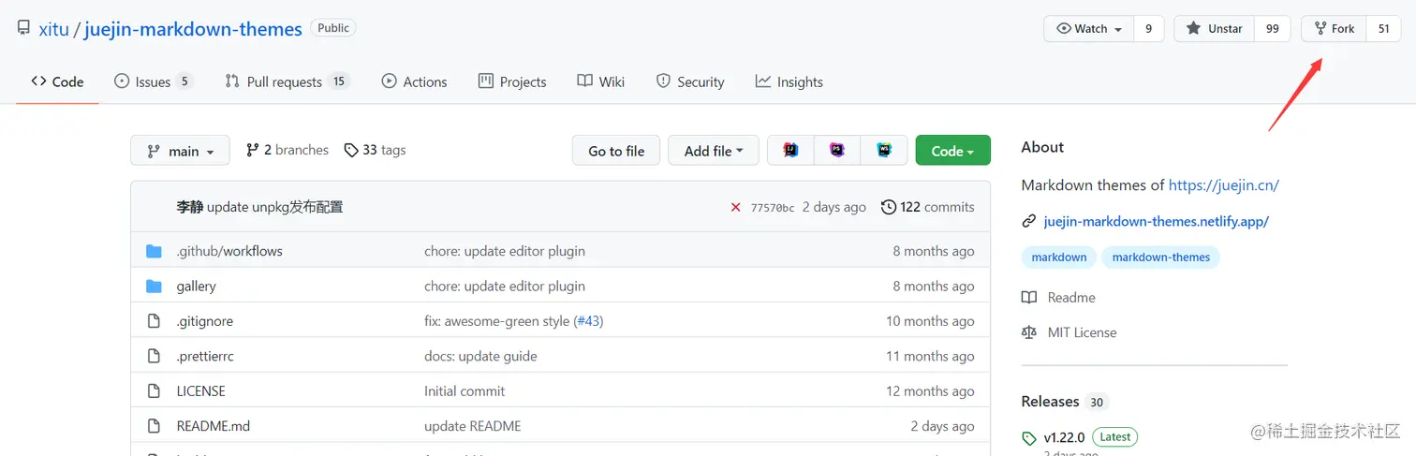This screenshot has height=456, width=1416.
Task: Select the markdown topic tag
Action: point(1059,257)
